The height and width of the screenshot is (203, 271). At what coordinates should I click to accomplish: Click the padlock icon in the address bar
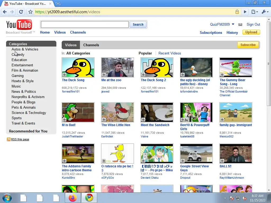pos(237,12)
